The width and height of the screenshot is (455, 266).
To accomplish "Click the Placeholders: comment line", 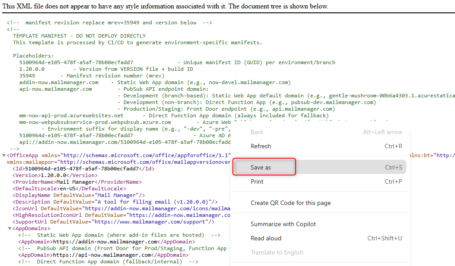I will pos(33,56).
